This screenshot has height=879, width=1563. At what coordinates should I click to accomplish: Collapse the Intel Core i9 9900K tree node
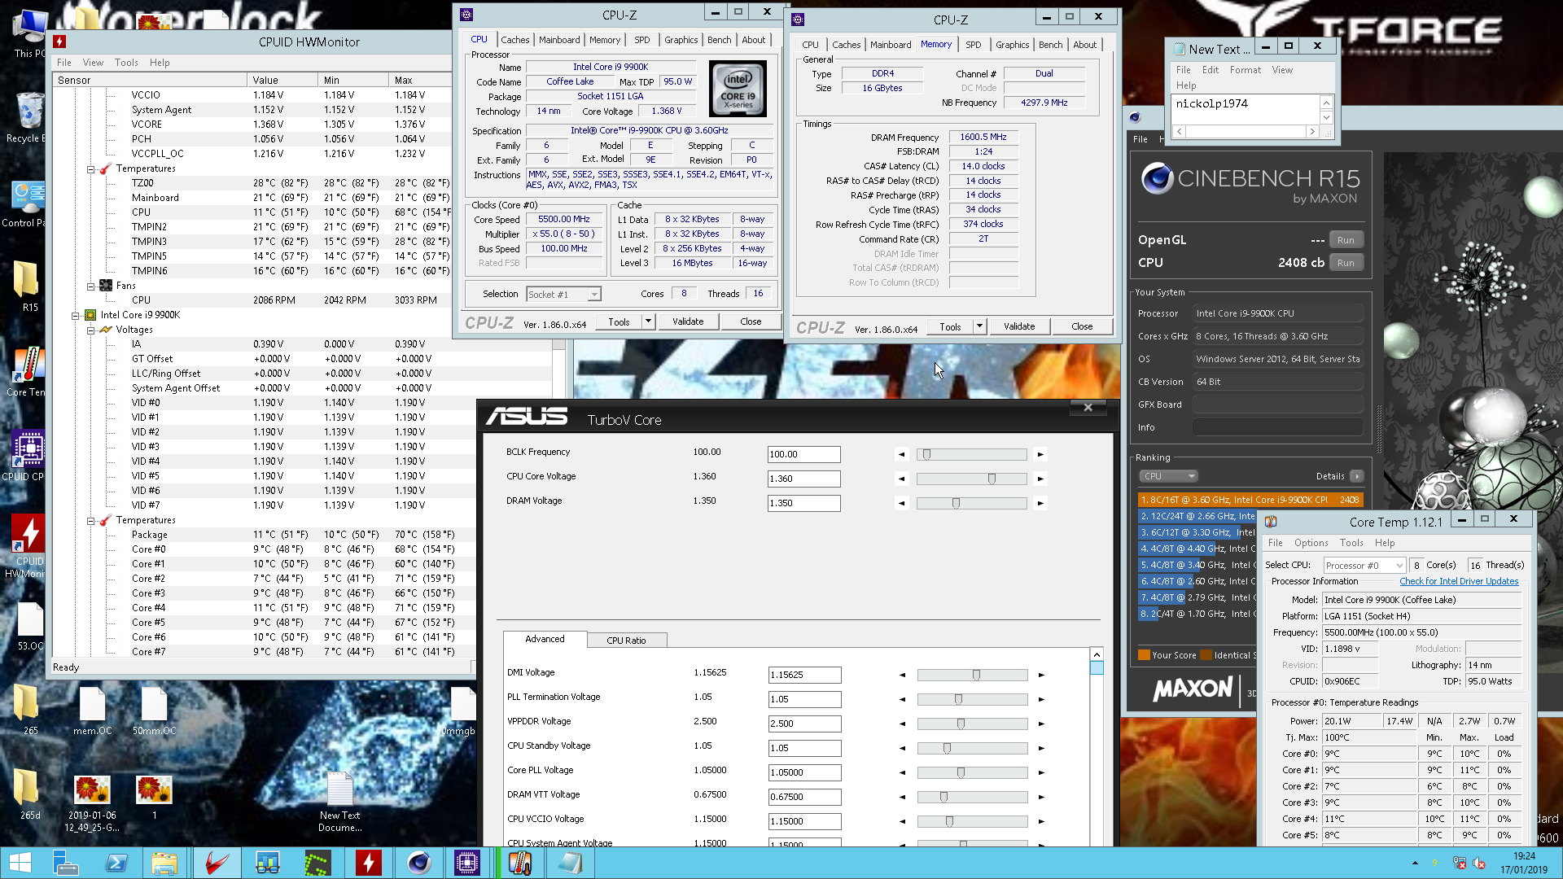[76, 315]
